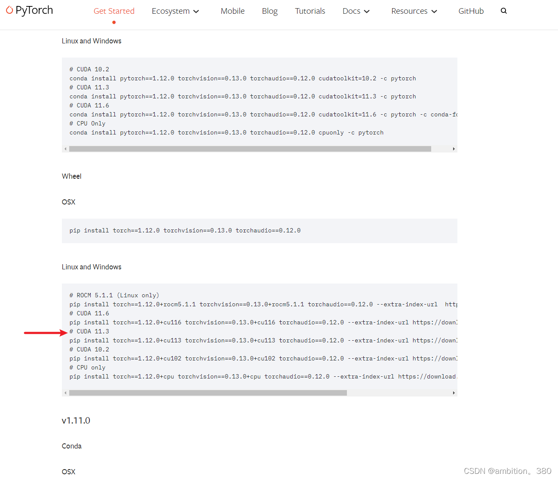
Task: Click the '# CUDA 10.2' conda comment line
Action: pos(89,69)
